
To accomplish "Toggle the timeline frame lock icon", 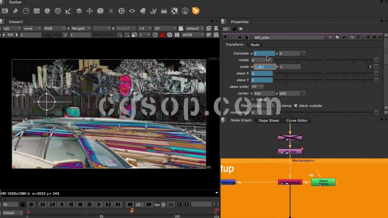I will click(x=23, y=205).
